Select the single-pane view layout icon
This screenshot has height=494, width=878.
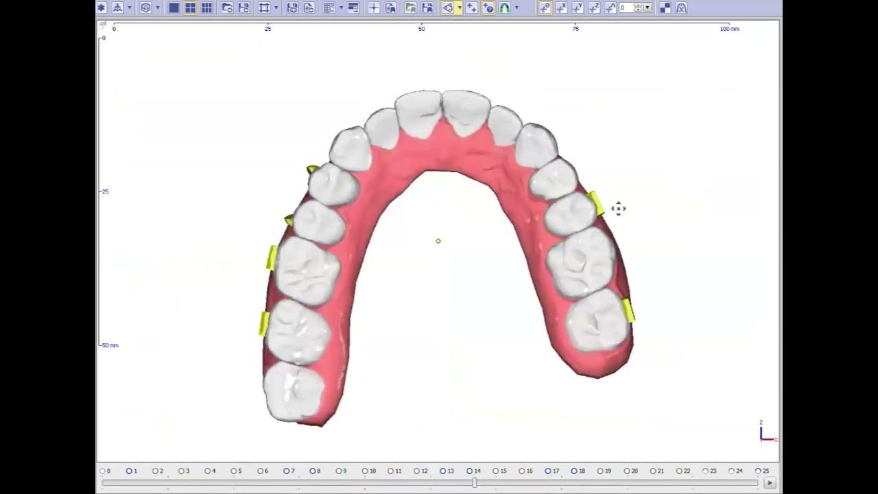[174, 8]
